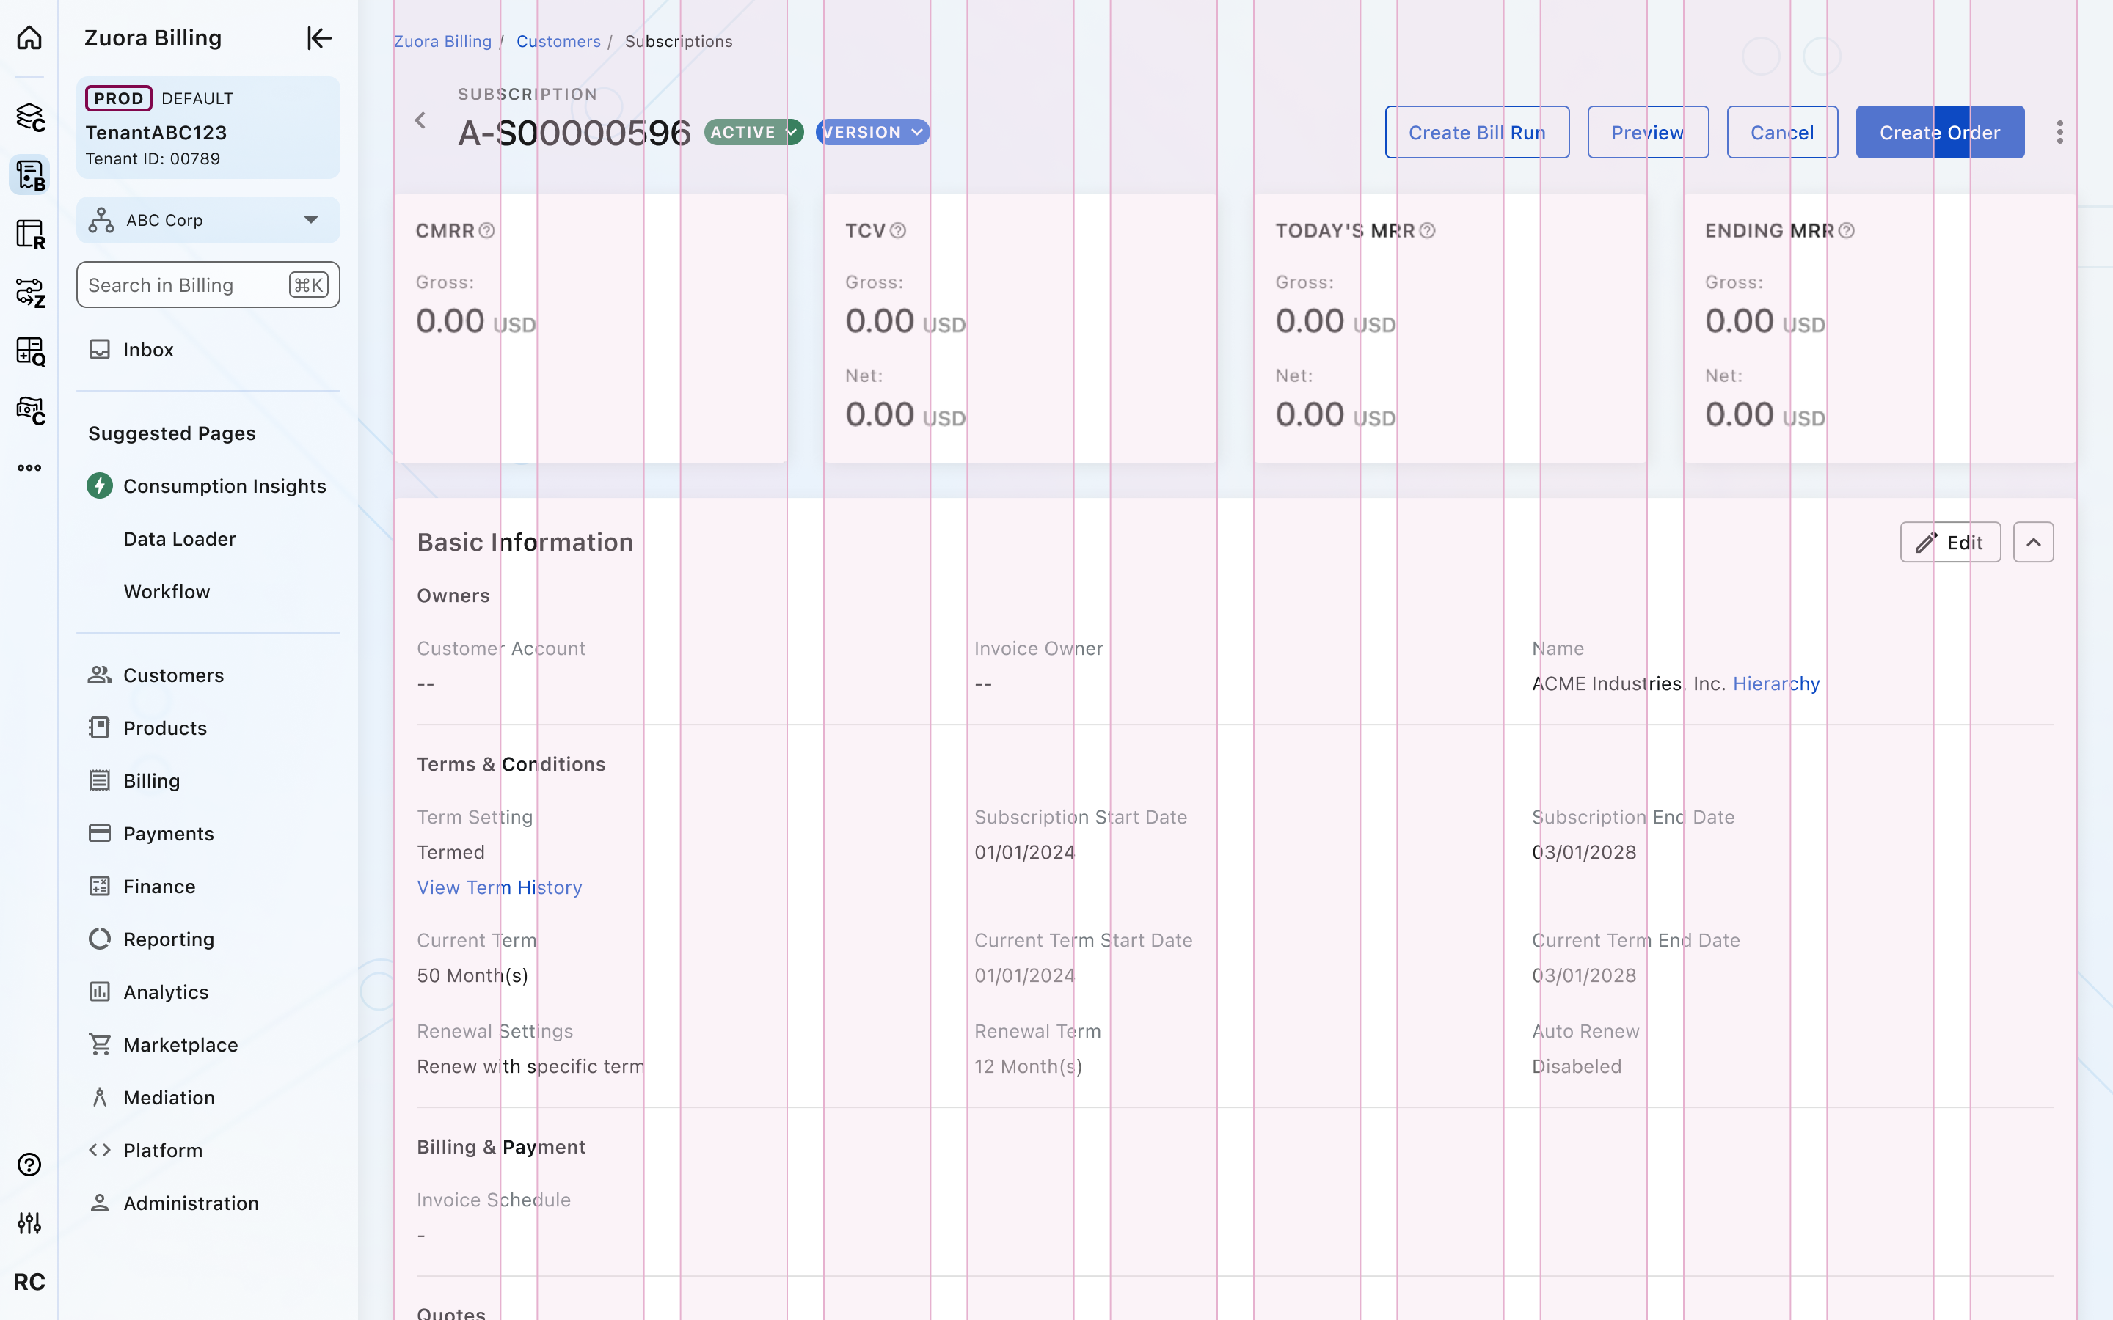Collapse the Basic Information section
The width and height of the screenshot is (2113, 1320).
point(2033,542)
